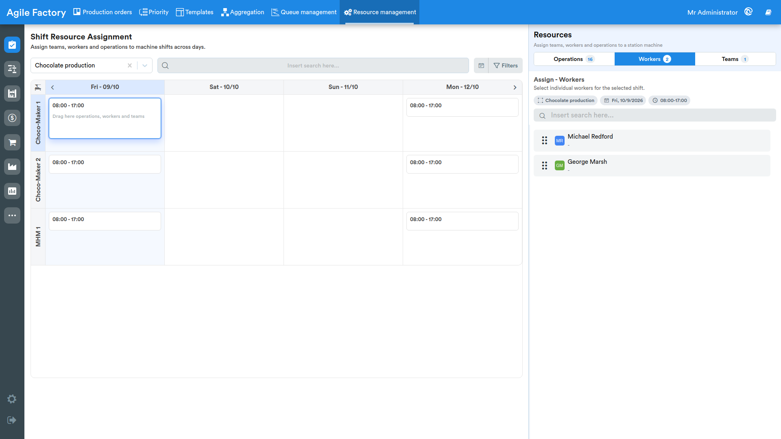Open Queue management menu
Image resolution: width=781 pixels, height=439 pixels.
[x=304, y=12]
